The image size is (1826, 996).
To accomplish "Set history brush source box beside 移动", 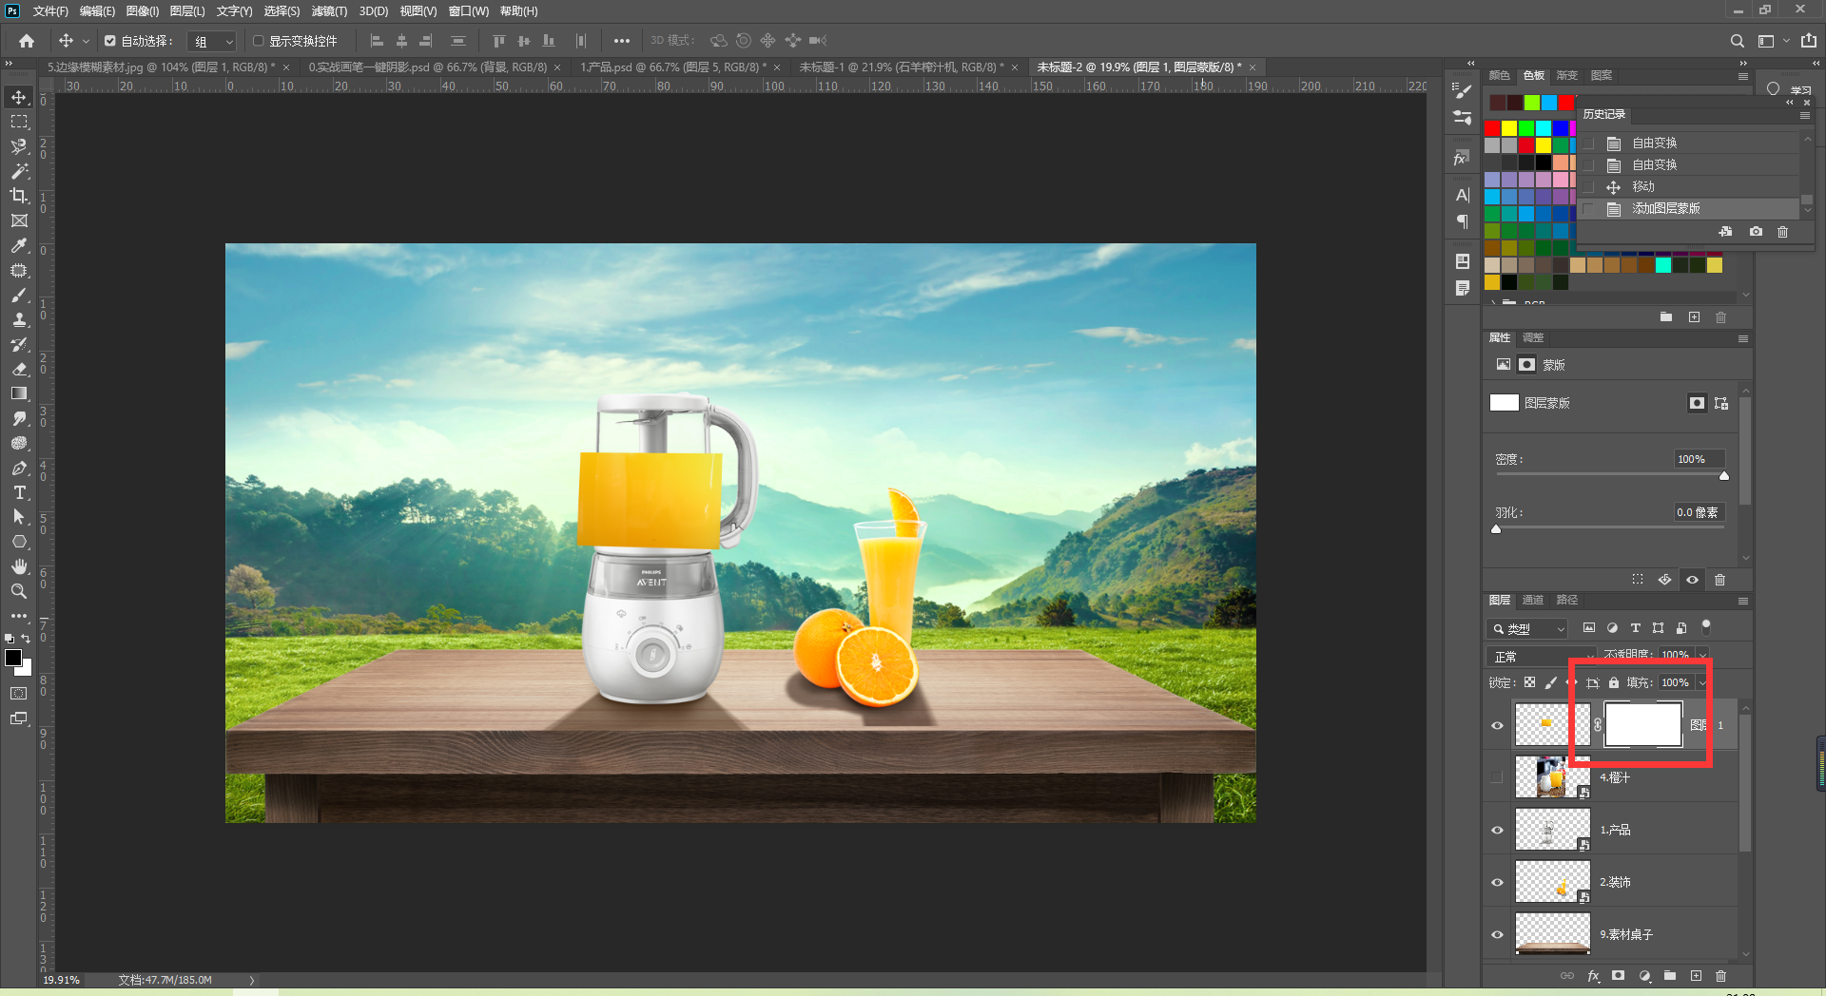I will point(1588,187).
